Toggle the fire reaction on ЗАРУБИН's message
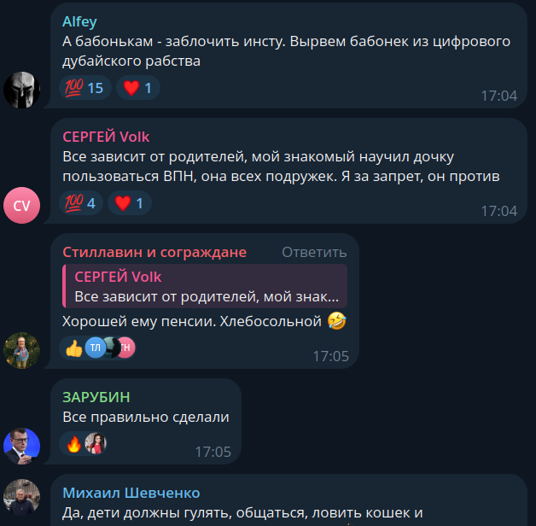 74,443
